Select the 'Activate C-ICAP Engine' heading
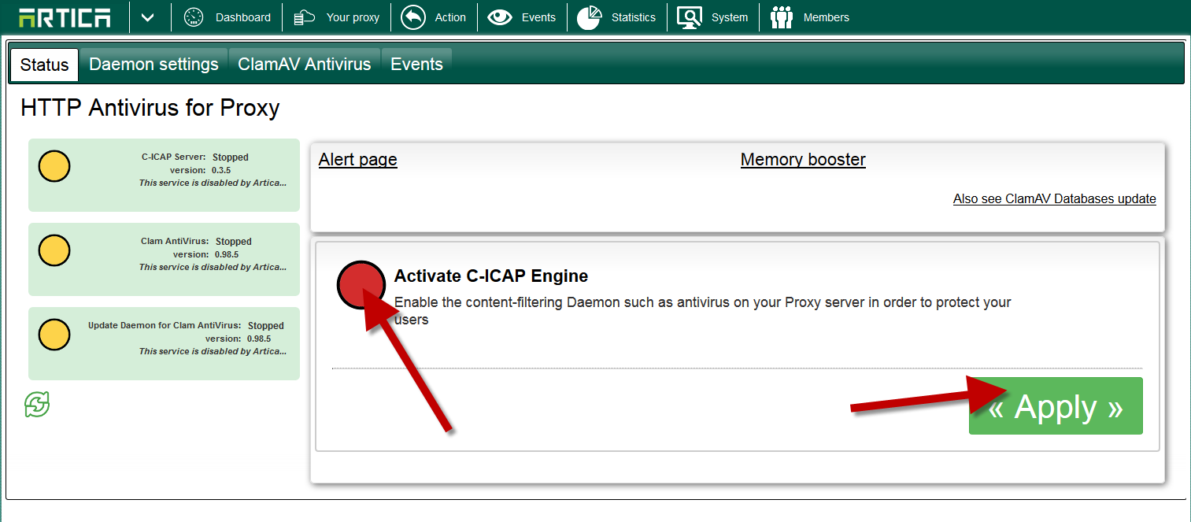This screenshot has width=1191, height=522. pos(491,276)
